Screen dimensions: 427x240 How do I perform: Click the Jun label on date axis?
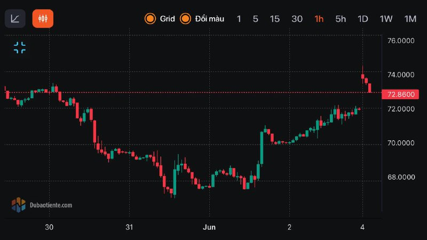(209, 227)
